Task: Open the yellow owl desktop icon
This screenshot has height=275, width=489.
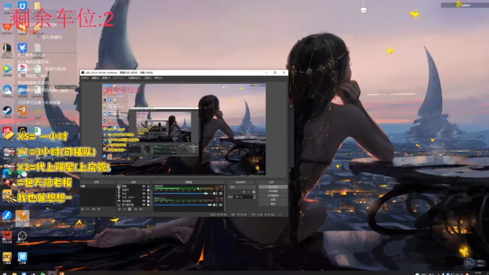Action: click(7, 257)
